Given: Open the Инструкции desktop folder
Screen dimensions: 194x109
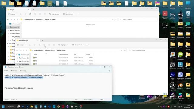Looking at the screenshot, I should 180,35.
